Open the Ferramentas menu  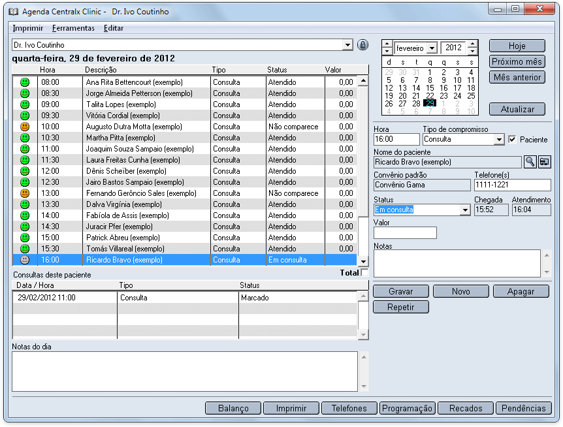click(x=73, y=28)
